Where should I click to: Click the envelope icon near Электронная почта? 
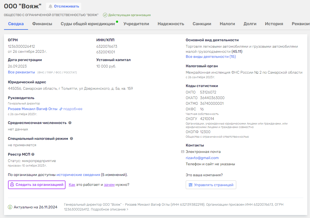click(183, 152)
